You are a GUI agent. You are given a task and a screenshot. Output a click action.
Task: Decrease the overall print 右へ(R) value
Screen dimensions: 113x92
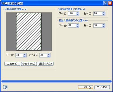(49, 56)
